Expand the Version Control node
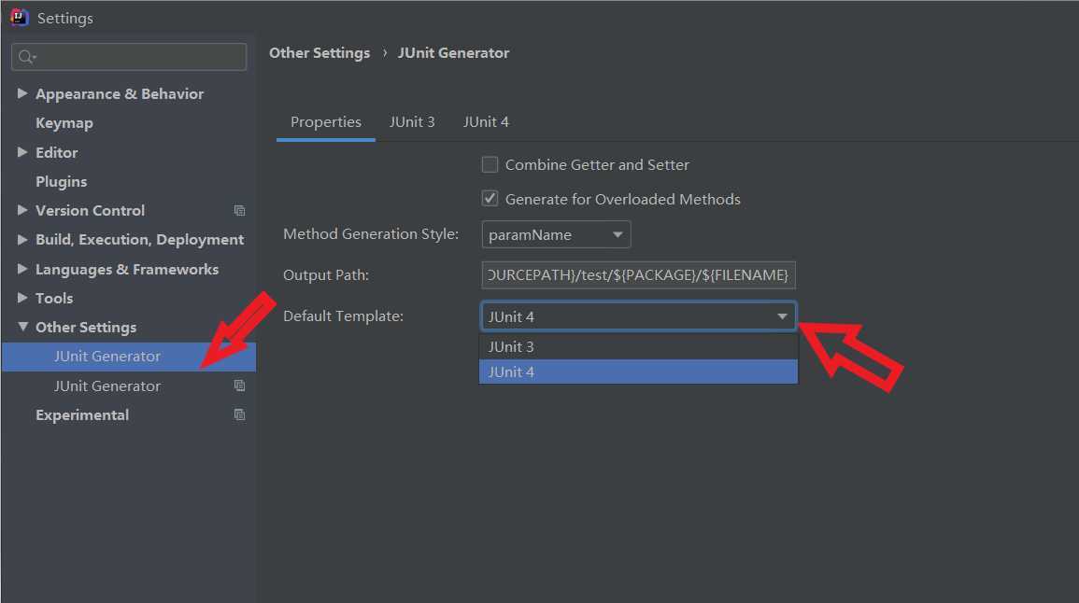This screenshot has height=603, width=1079. (22, 210)
